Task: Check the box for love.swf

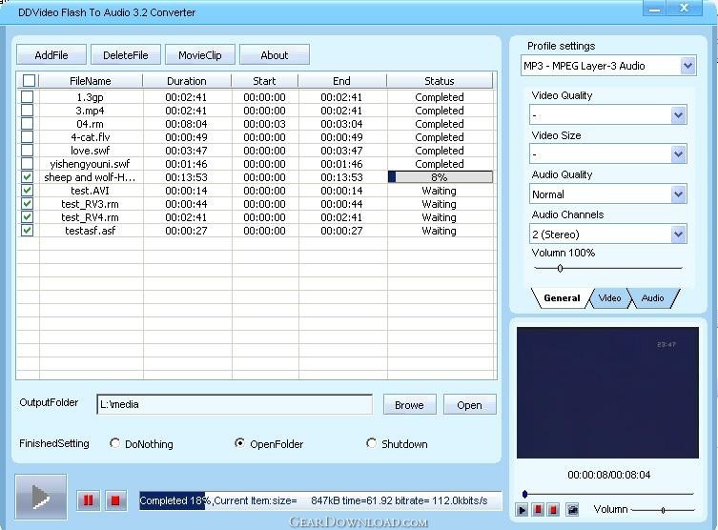Action: click(x=27, y=150)
